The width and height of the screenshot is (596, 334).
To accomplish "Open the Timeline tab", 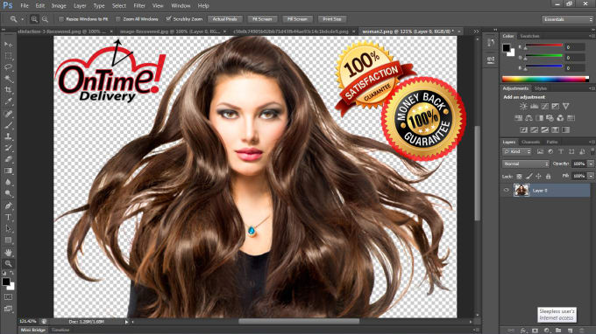I will coord(60,330).
